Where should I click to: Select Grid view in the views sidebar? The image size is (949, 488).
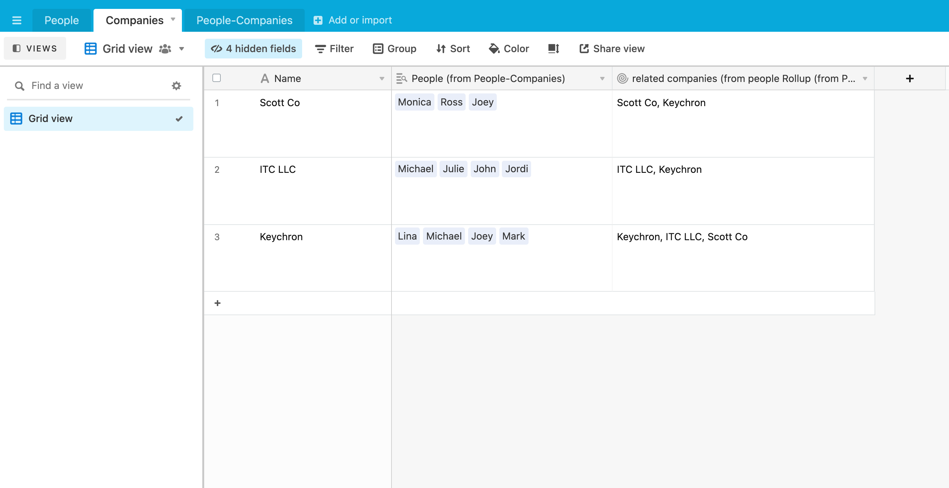point(98,119)
